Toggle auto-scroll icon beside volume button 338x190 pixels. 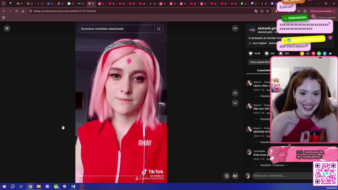coord(227,176)
